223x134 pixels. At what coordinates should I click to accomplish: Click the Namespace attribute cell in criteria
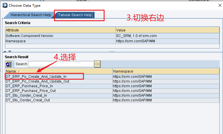pyautogui.click(x=61, y=41)
